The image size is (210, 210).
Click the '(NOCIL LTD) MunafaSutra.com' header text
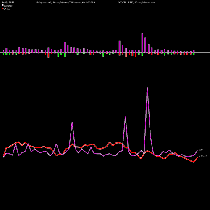pyautogui.click(x=136, y=3)
